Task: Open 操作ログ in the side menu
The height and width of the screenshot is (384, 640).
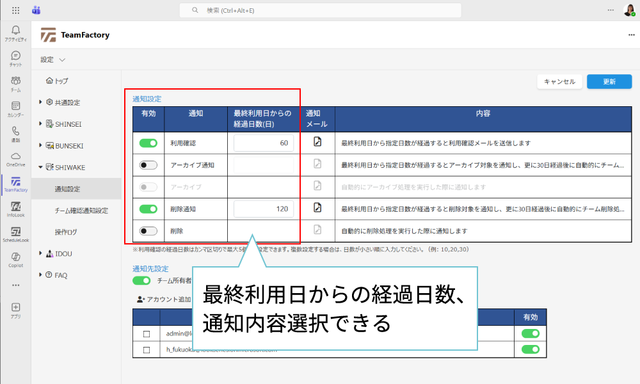Action: pyautogui.click(x=66, y=232)
